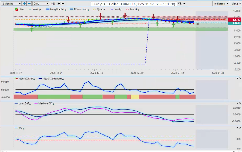Viewport: 242px width, 152px height.
Task: Open the 2 Months range dropdown
Action: pyautogui.click(x=11, y=4)
